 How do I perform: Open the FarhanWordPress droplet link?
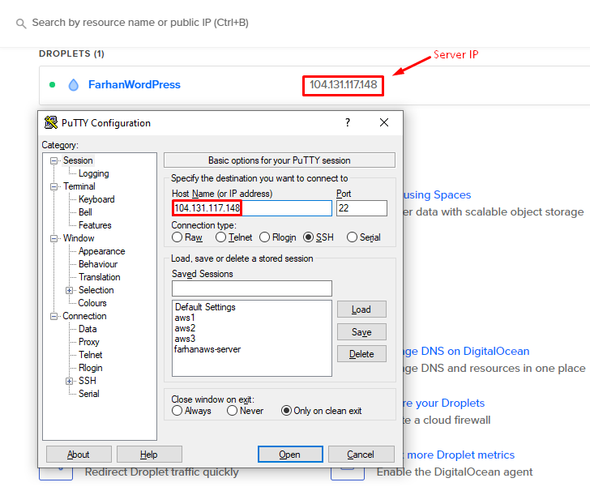tap(135, 84)
